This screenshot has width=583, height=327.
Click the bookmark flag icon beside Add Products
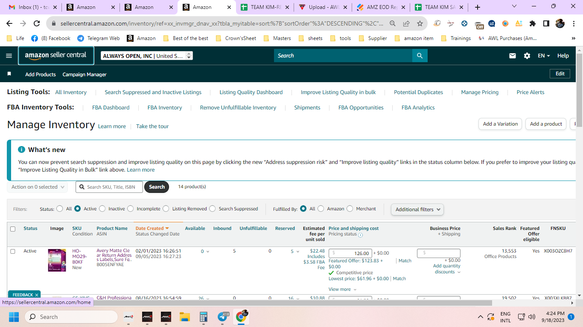9,74
